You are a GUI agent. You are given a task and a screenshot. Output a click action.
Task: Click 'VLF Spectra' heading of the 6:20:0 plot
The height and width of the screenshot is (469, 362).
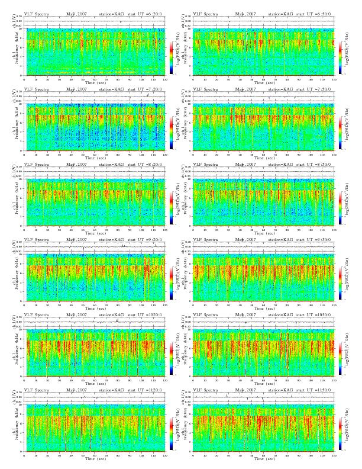(37, 14)
